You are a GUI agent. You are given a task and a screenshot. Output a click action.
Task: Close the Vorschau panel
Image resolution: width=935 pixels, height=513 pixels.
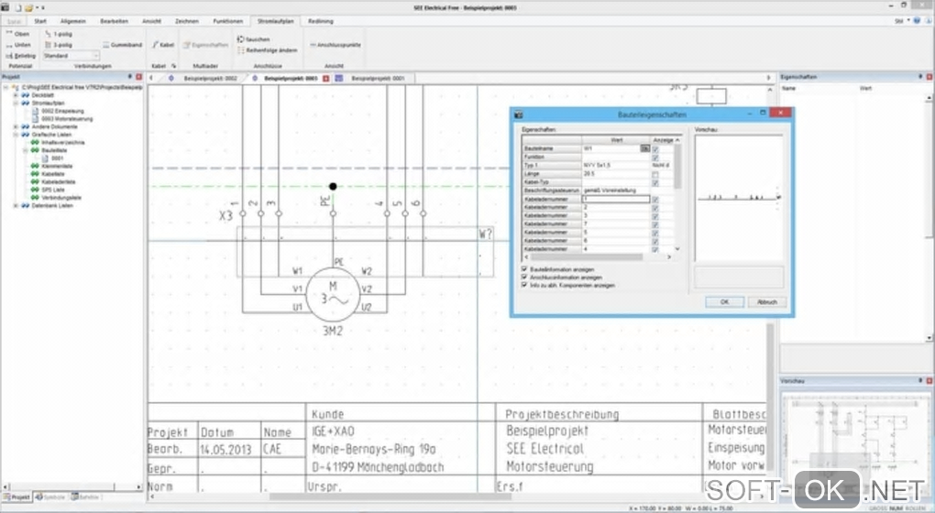(929, 381)
